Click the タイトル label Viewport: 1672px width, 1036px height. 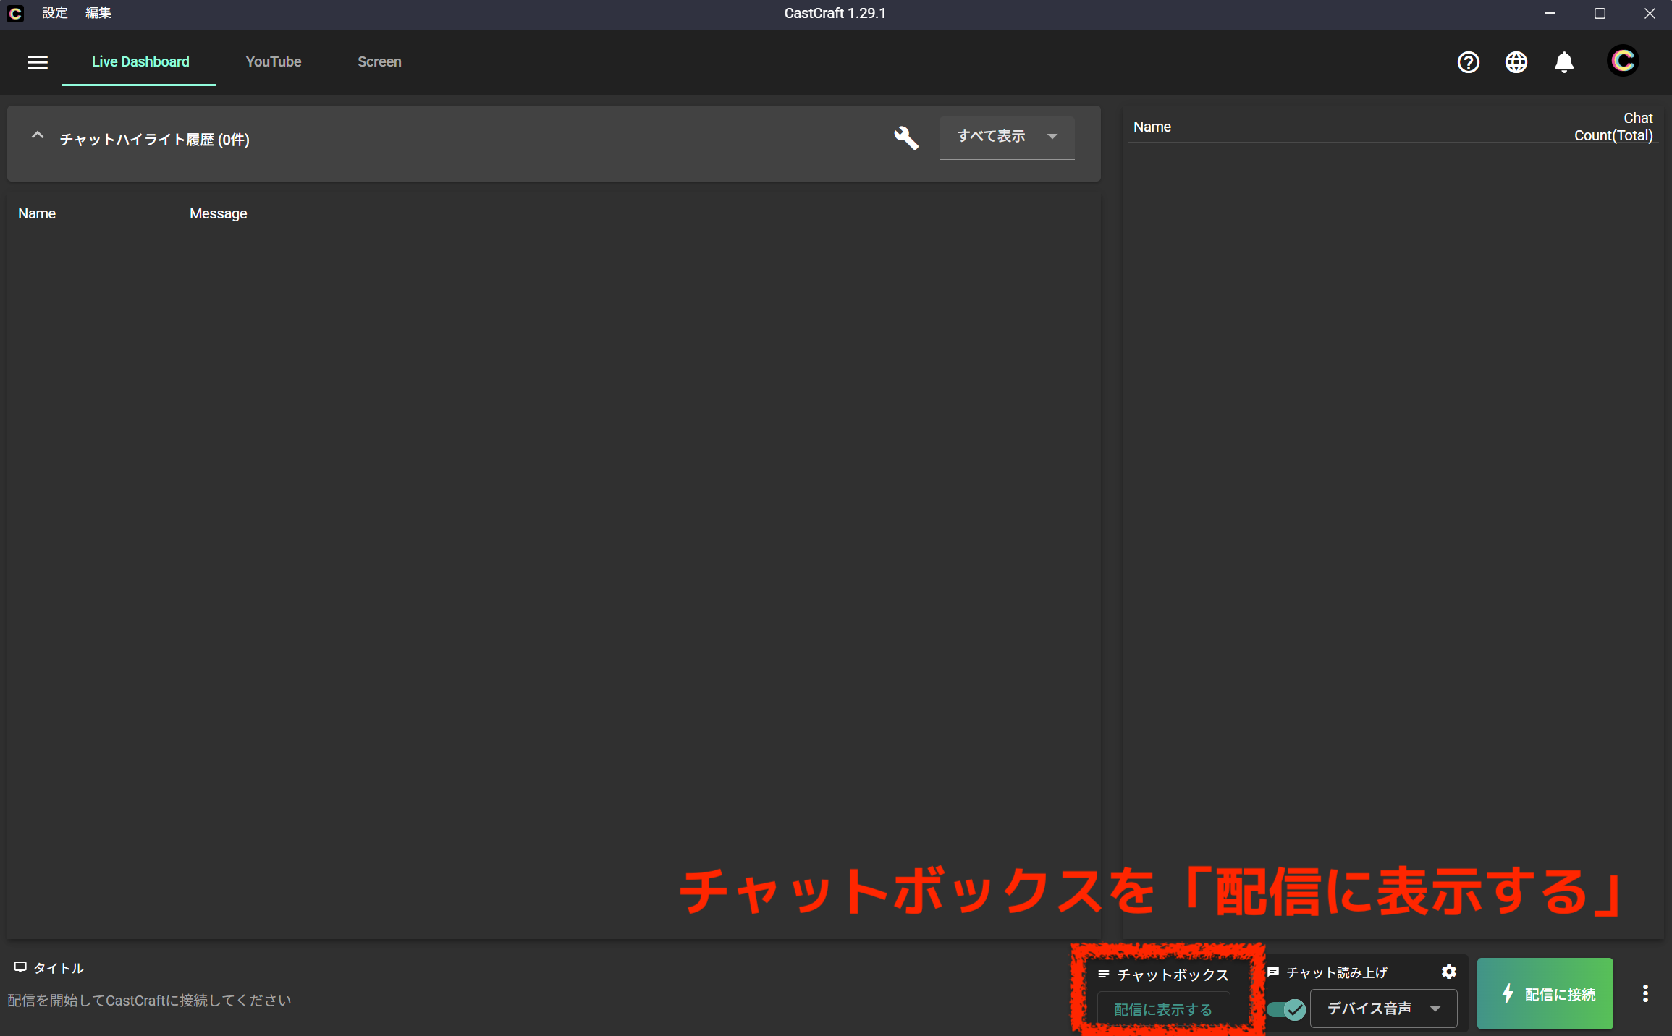coord(59,968)
